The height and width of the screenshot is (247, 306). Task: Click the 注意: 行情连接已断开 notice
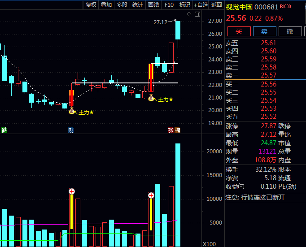(x=255, y=198)
